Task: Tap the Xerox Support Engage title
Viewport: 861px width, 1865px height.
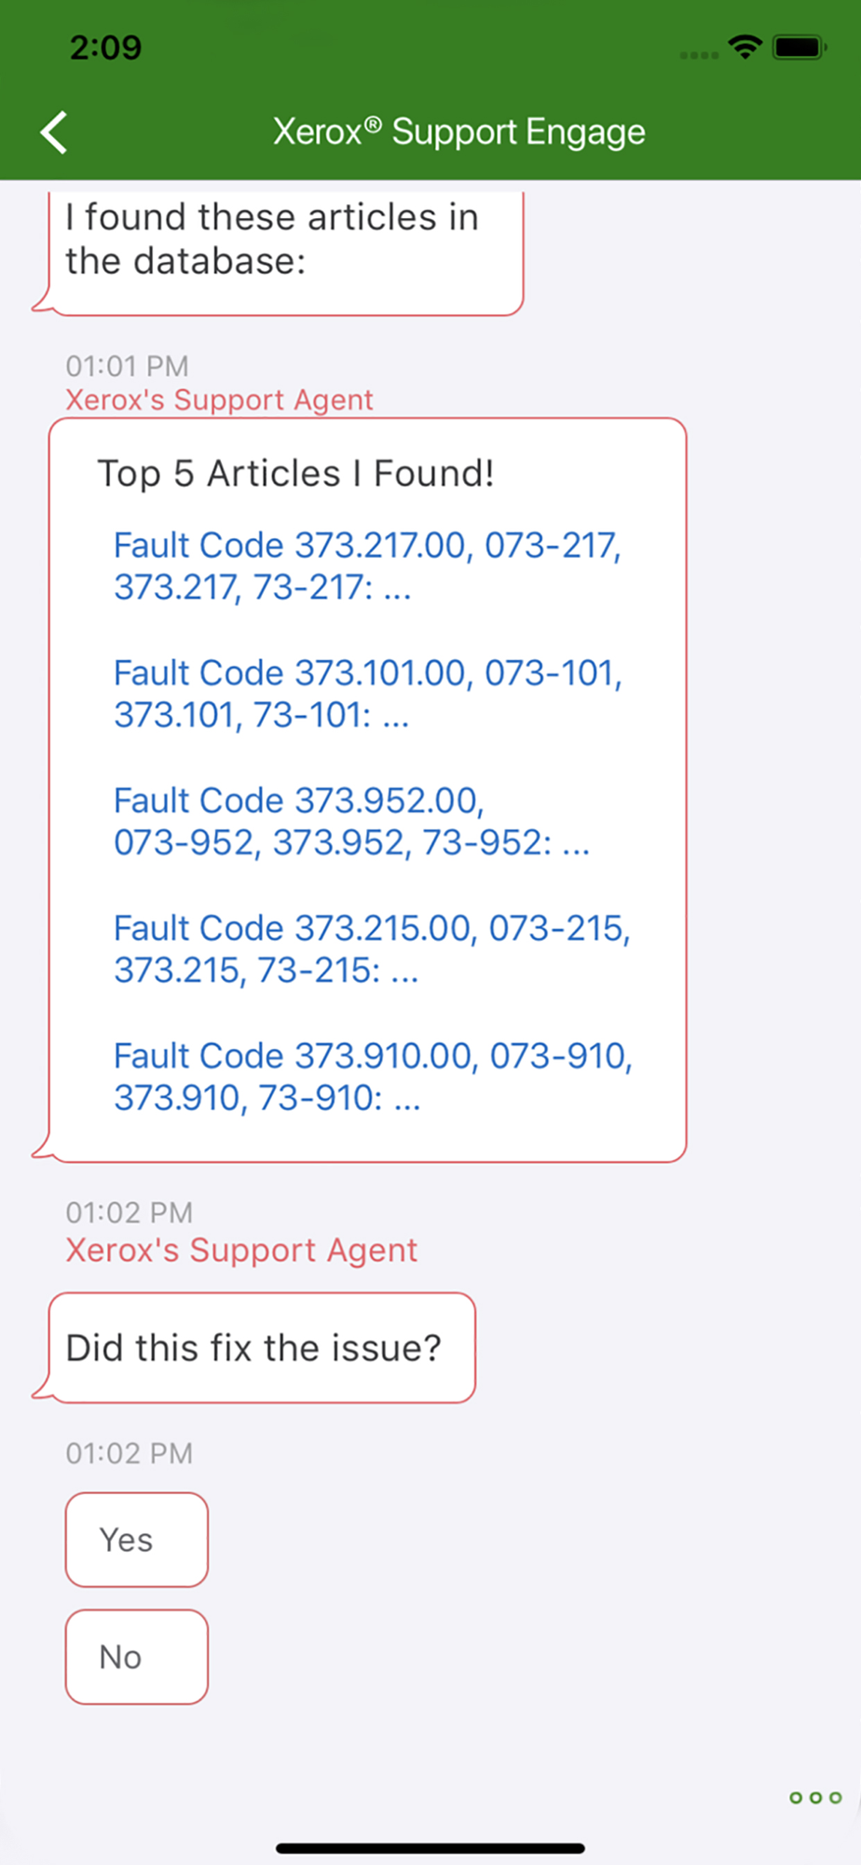Action: pos(458,131)
